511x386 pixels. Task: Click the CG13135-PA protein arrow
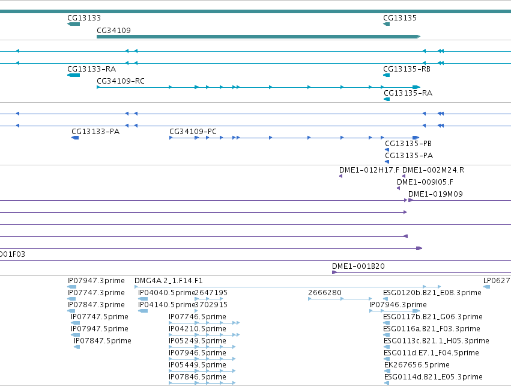[x=387, y=162]
